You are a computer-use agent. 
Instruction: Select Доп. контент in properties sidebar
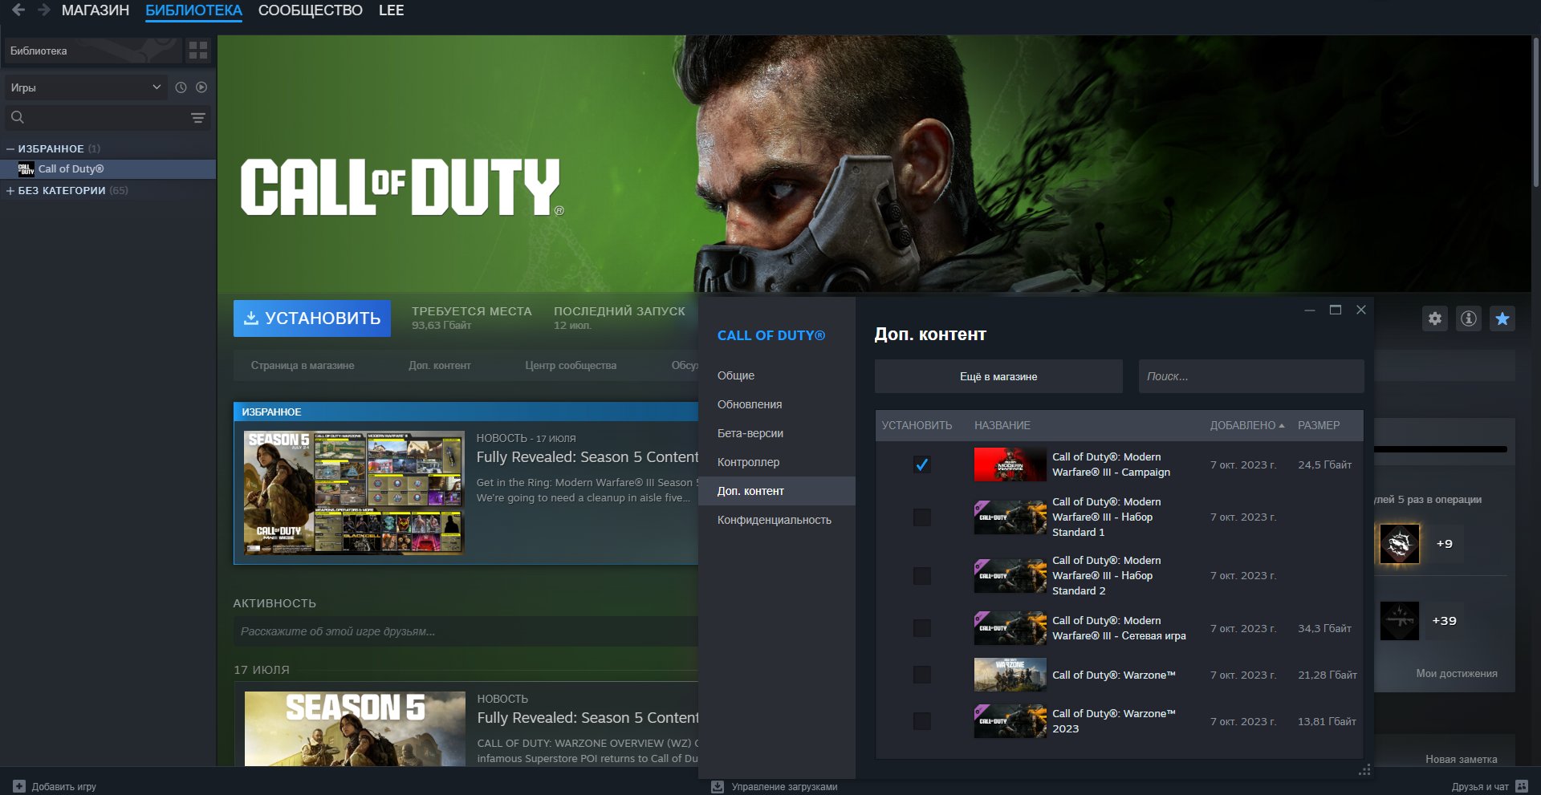coord(777,491)
